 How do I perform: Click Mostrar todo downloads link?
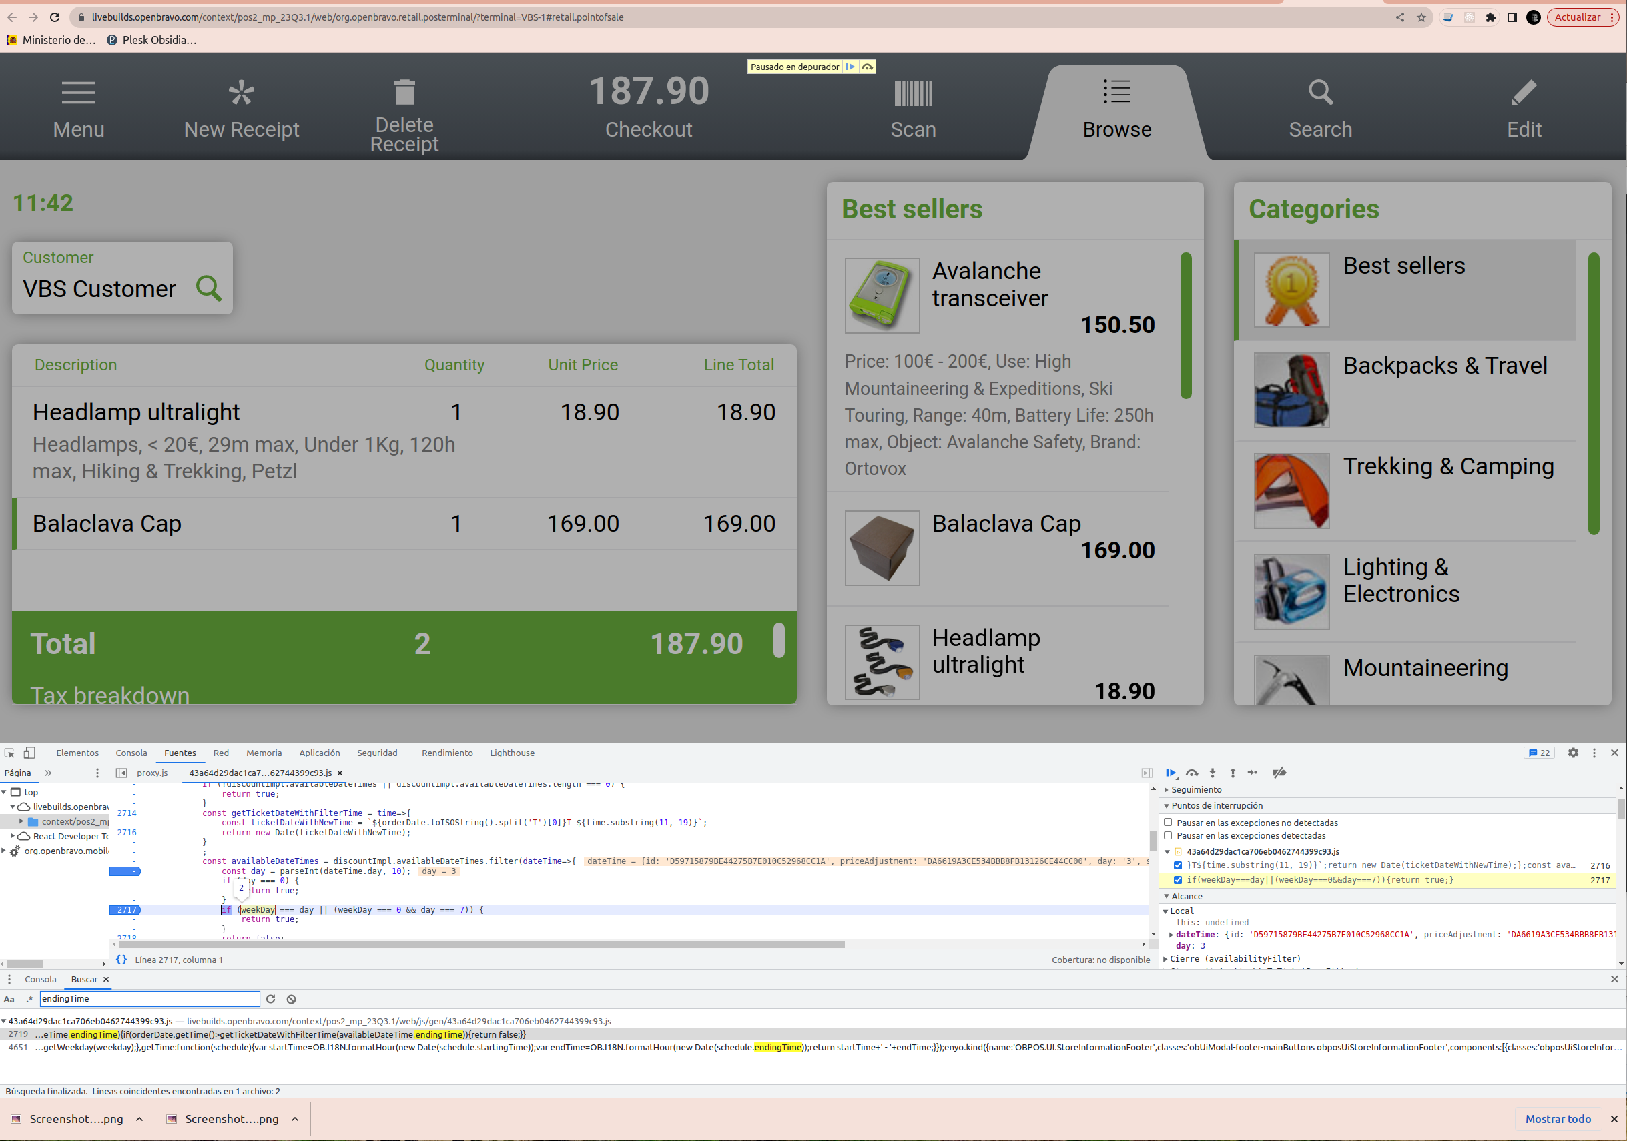tap(1558, 1118)
